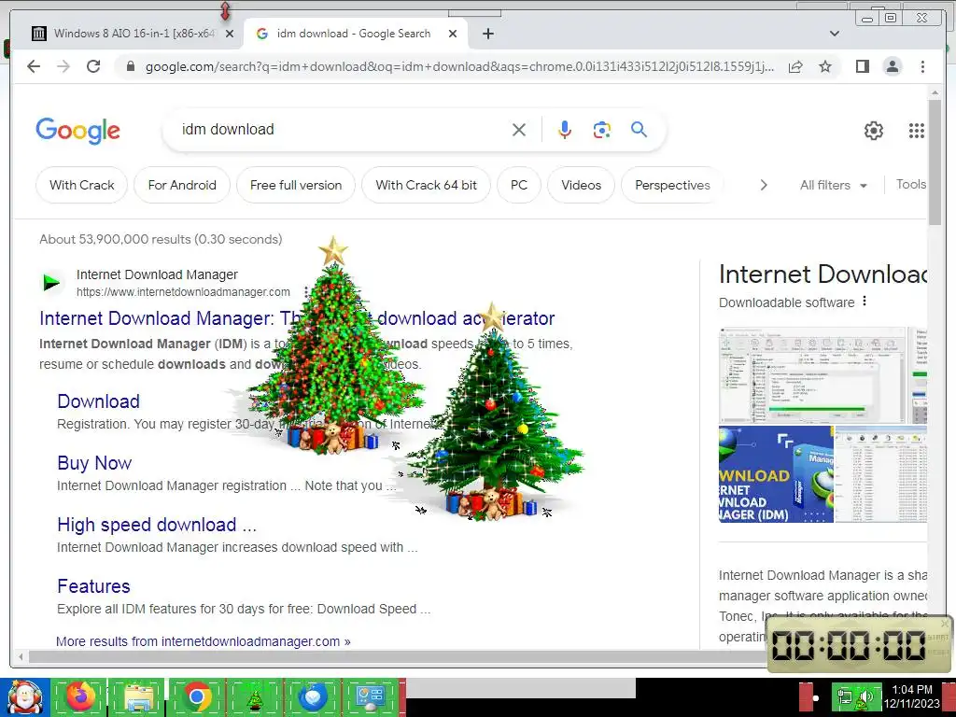
Task: Open File Explorer from taskbar
Action: (138, 697)
